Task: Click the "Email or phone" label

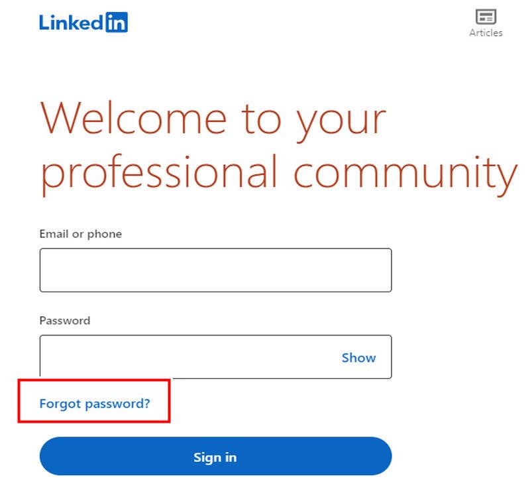Action: (x=81, y=234)
